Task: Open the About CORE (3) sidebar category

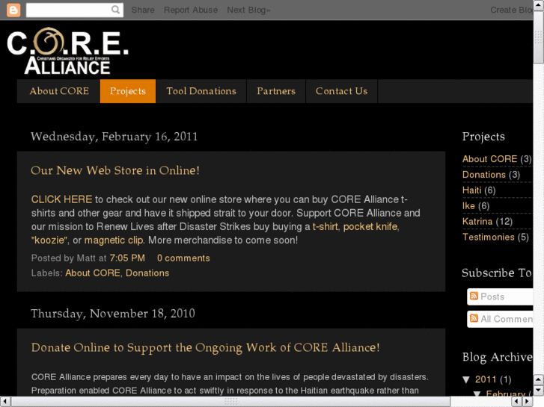Action: tap(489, 159)
